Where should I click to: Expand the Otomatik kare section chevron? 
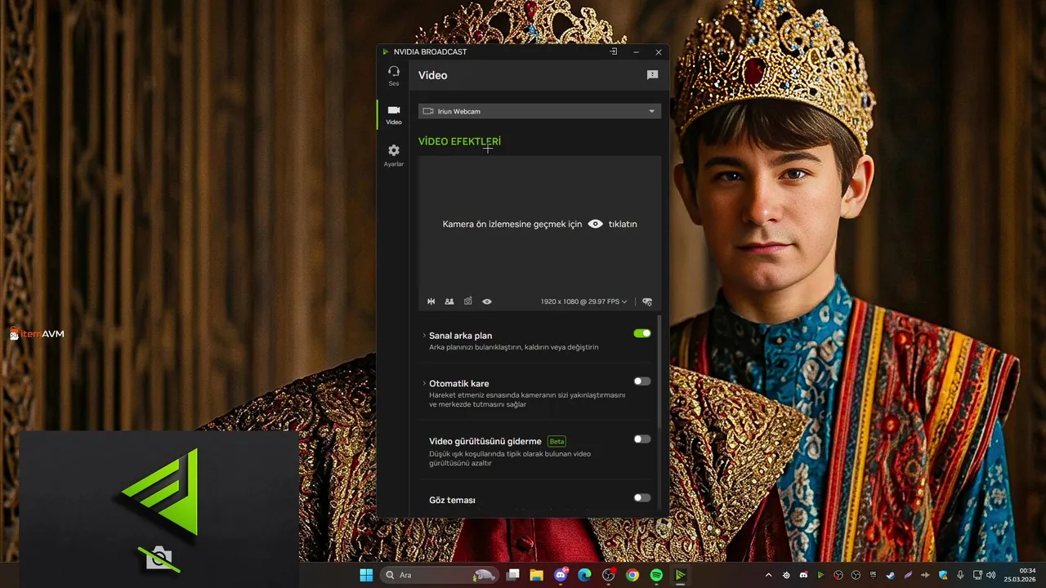pyautogui.click(x=424, y=384)
